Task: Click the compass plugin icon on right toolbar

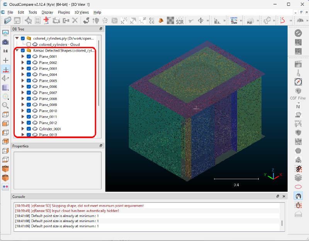Action: (x=298, y=81)
